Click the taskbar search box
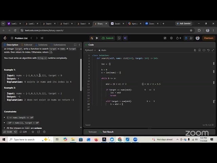This screenshot has height=163, width=217. click(x=31, y=140)
